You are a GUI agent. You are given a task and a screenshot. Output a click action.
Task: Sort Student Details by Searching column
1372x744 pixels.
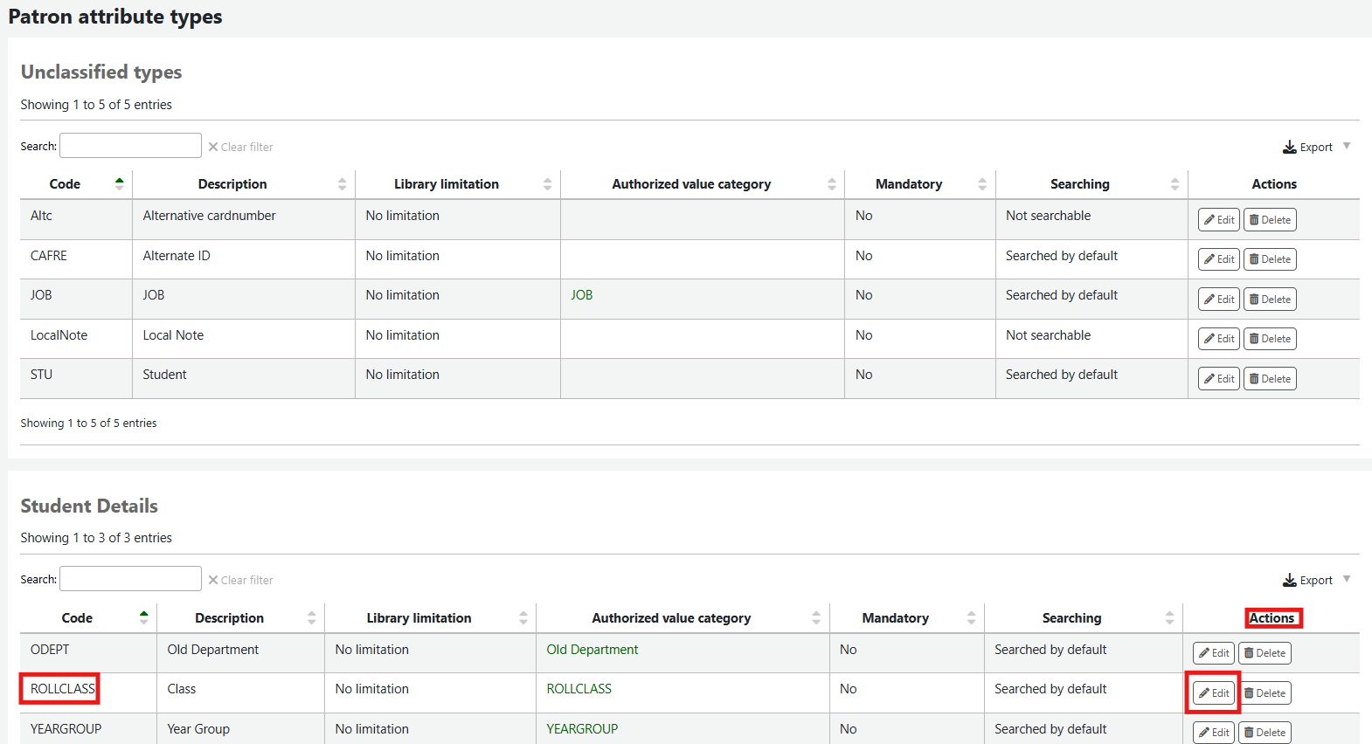coord(1071,618)
